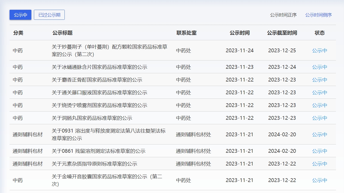The image size is (344, 193).
Task: Switch to the 已过公示期 tab
Action: click(x=49, y=15)
